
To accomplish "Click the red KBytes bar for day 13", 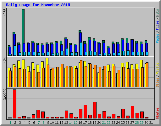I will pos(66,114).
